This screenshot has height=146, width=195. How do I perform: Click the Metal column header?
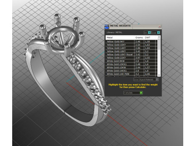pos(120,38)
